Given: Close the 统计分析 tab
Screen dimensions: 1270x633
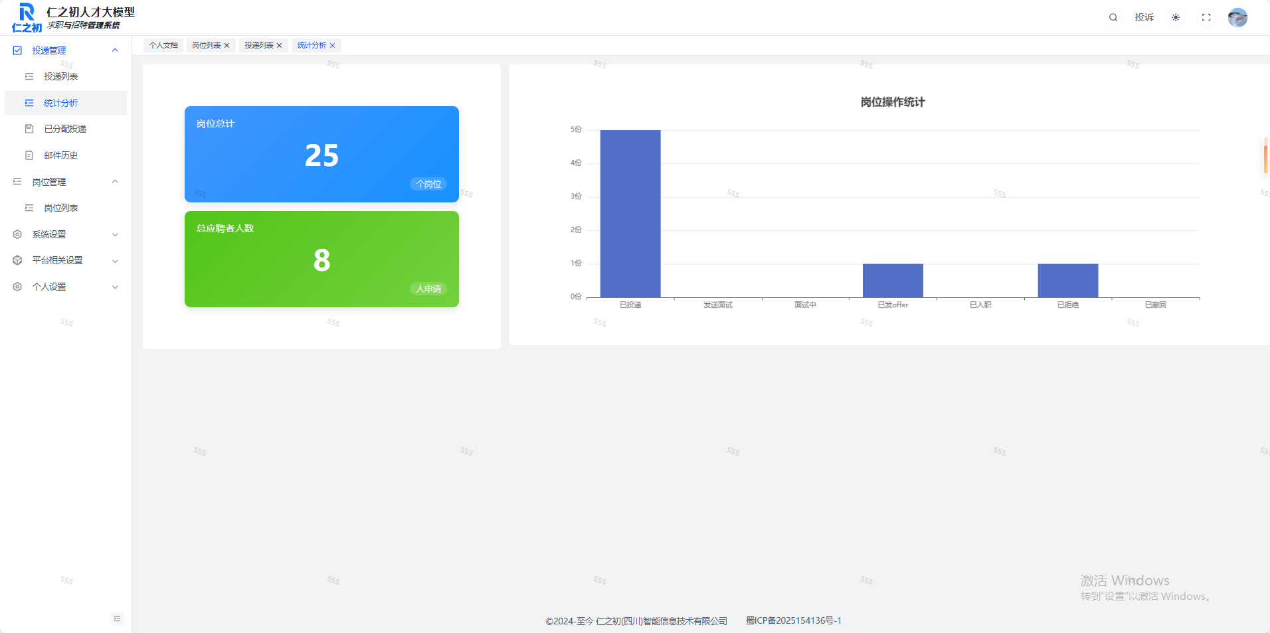Looking at the screenshot, I should click(x=332, y=45).
